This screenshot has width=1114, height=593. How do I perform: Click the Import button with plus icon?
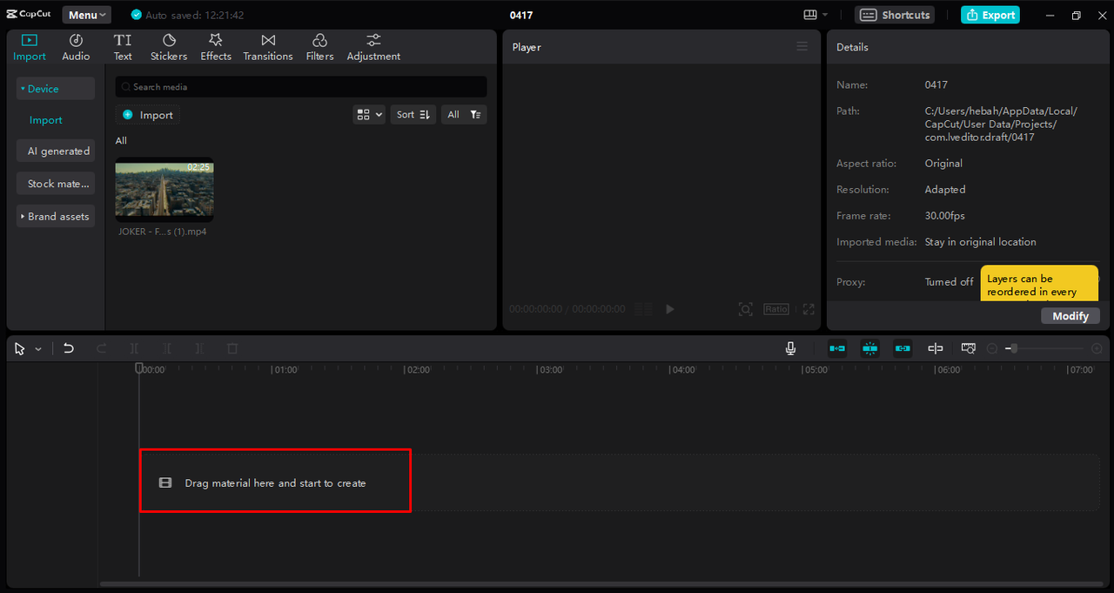pyautogui.click(x=148, y=115)
